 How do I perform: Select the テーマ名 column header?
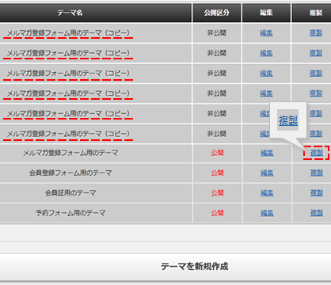[x=96, y=13]
